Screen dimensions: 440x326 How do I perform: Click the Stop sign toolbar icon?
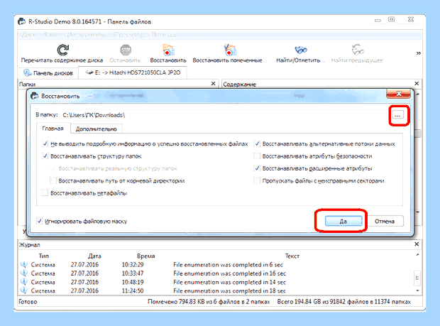[x=126, y=50]
